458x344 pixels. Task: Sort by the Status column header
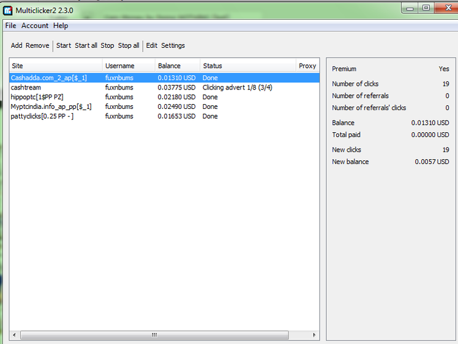[248, 65]
